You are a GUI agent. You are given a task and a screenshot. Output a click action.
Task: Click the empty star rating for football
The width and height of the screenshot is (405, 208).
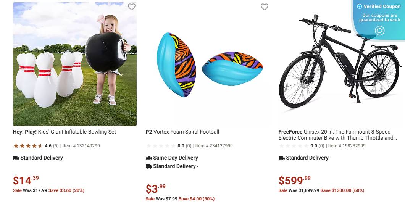(x=161, y=146)
